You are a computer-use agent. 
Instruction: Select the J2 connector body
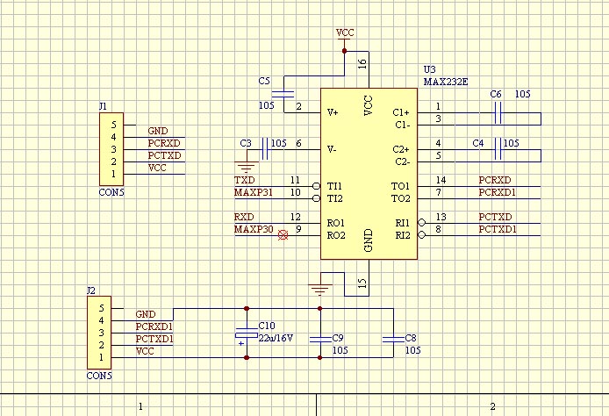[99, 333]
